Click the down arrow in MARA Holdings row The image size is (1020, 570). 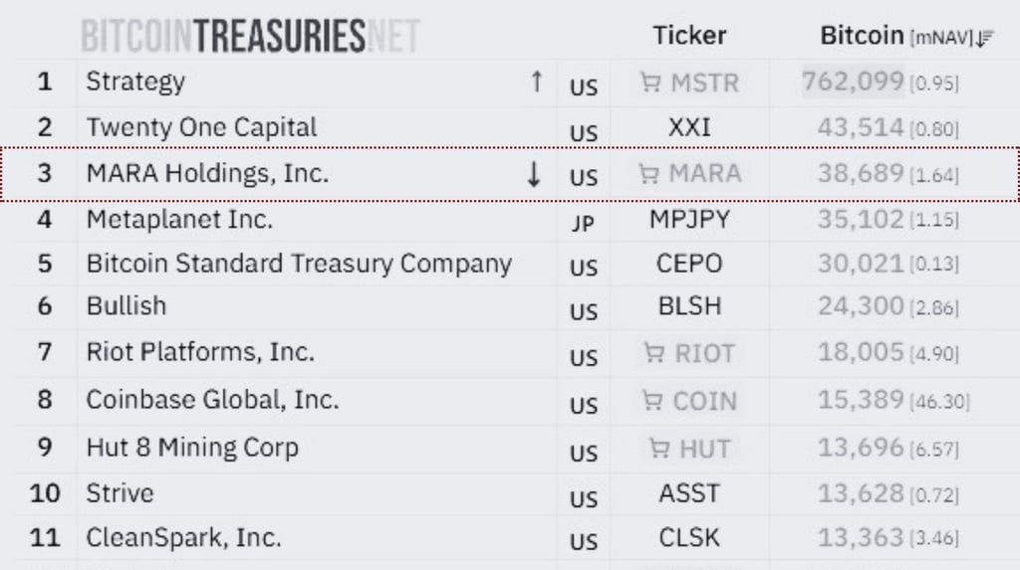coord(534,174)
